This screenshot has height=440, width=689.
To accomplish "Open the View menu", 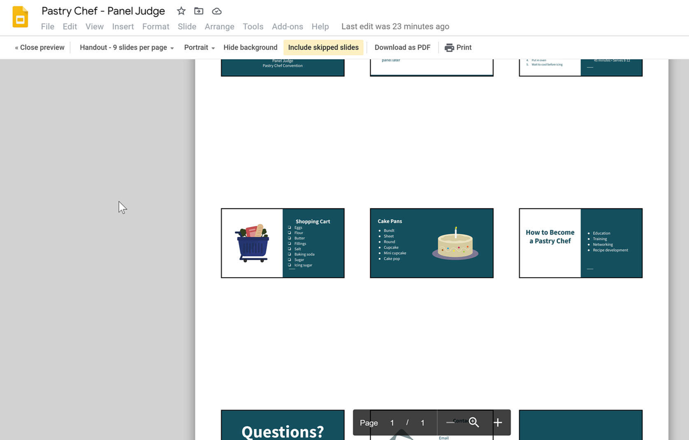I will (95, 26).
